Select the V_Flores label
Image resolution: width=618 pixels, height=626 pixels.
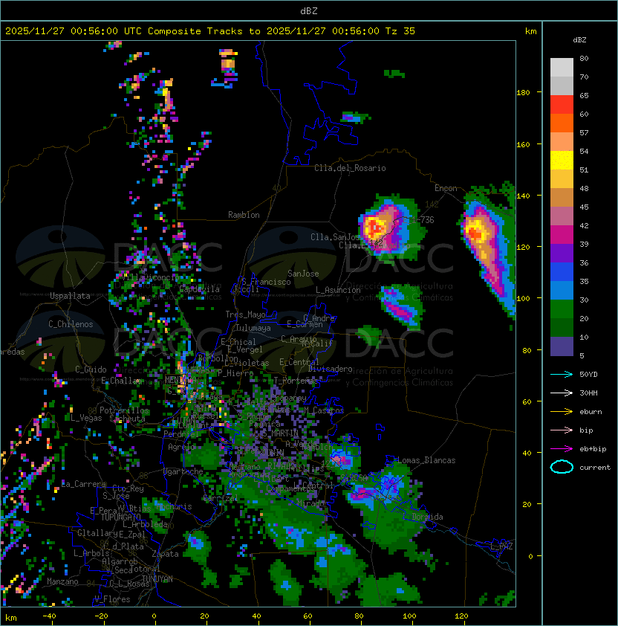coord(112,598)
